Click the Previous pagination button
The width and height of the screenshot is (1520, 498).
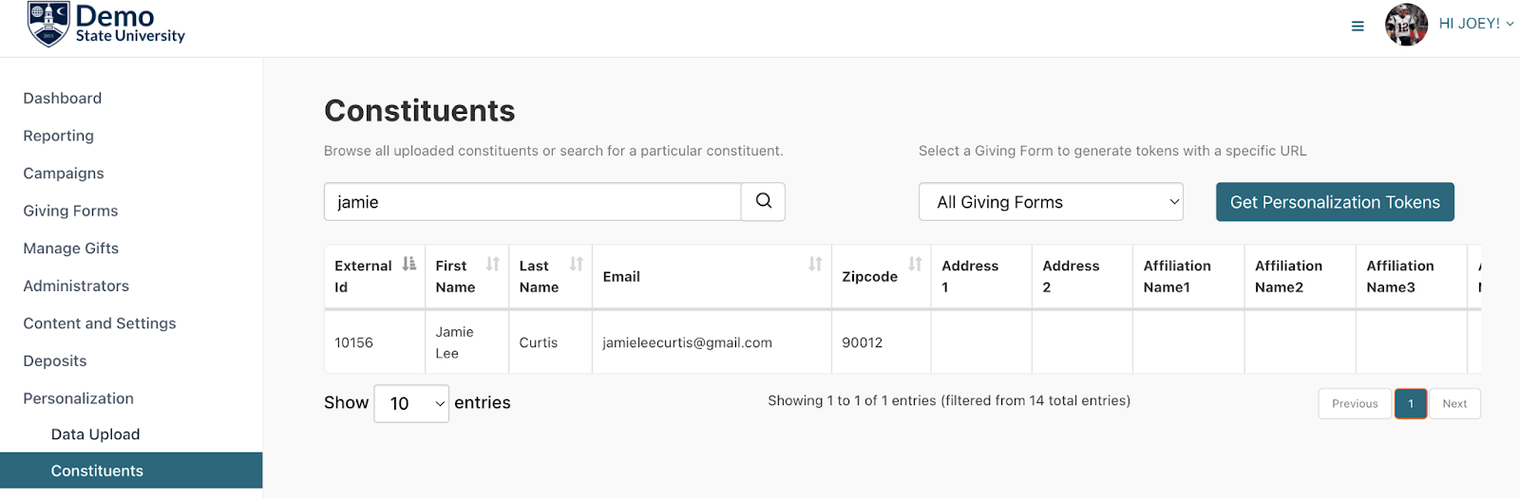coord(1355,403)
